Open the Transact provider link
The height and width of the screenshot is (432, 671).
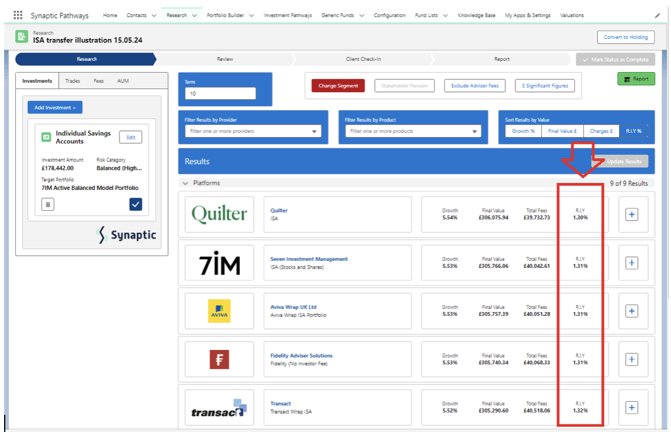tap(281, 404)
